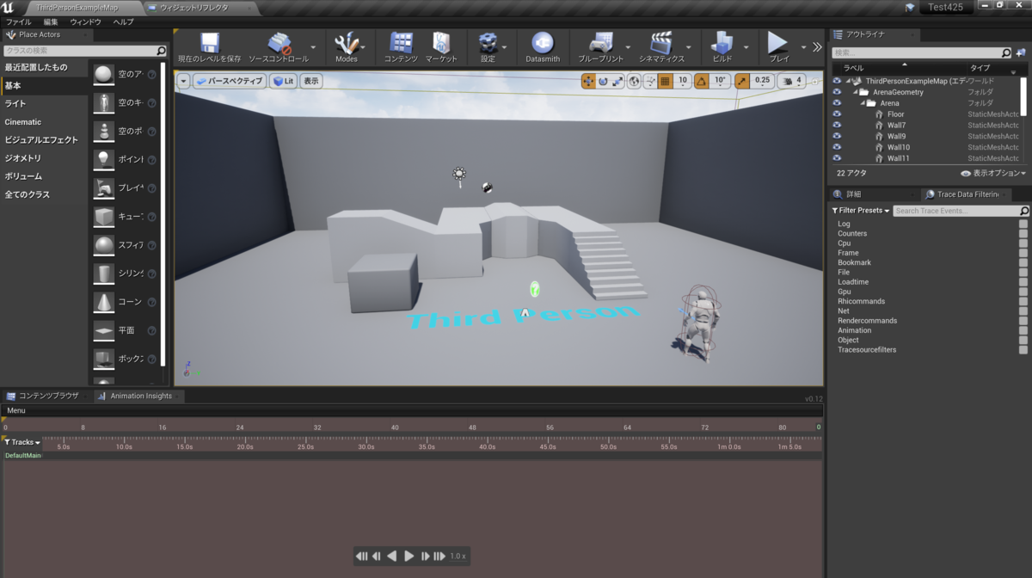The height and width of the screenshot is (578, 1032).
Task: Collapse the ArenaGeometry folder in outliner
Action: tap(856, 92)
